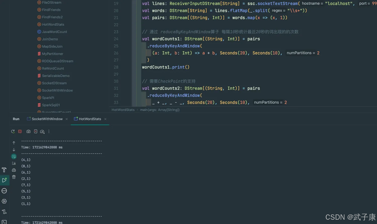
Task: Open the Build hammer tool window
Action: (x=4, y=170)
